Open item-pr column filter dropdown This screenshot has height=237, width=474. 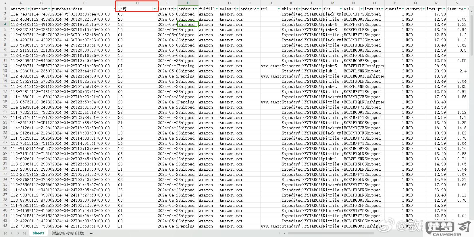tap(444, 9)
